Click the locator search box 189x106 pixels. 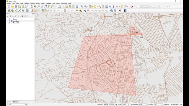17,105
